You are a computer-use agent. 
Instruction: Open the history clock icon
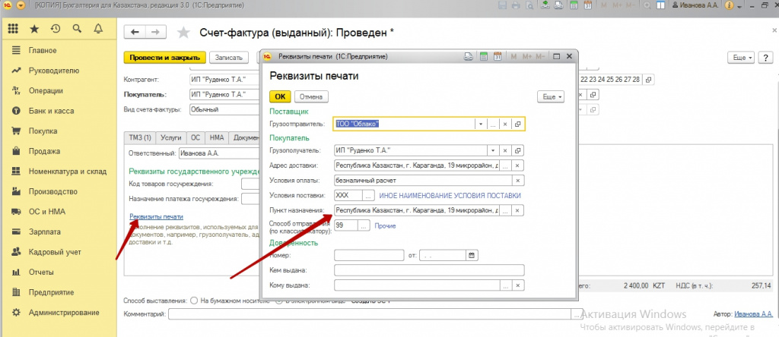click(x=56, y=29)
